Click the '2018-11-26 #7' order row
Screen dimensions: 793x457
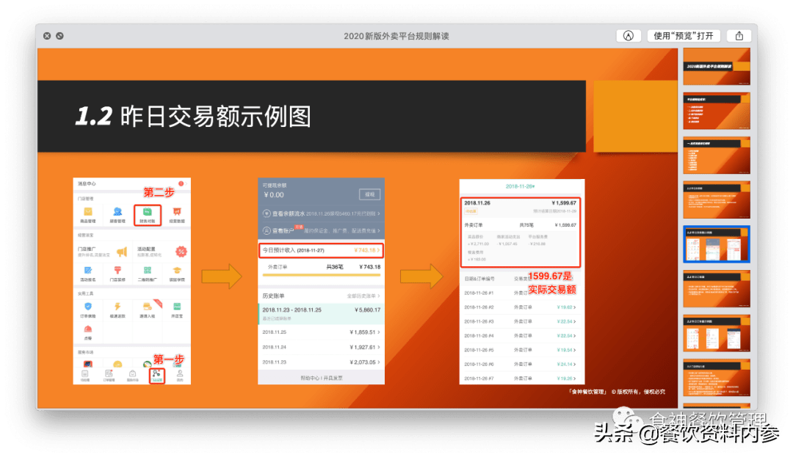(x=521, y=379)
